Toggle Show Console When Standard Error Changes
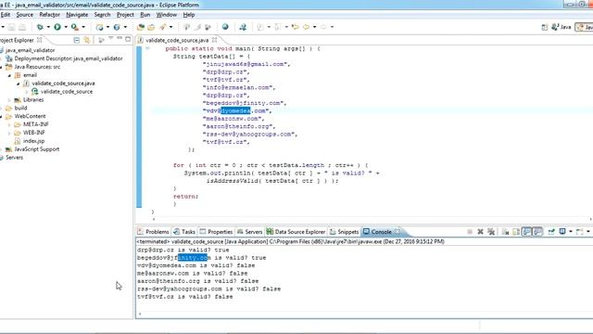This screenshot has width=593, height=334. (537, 231)
